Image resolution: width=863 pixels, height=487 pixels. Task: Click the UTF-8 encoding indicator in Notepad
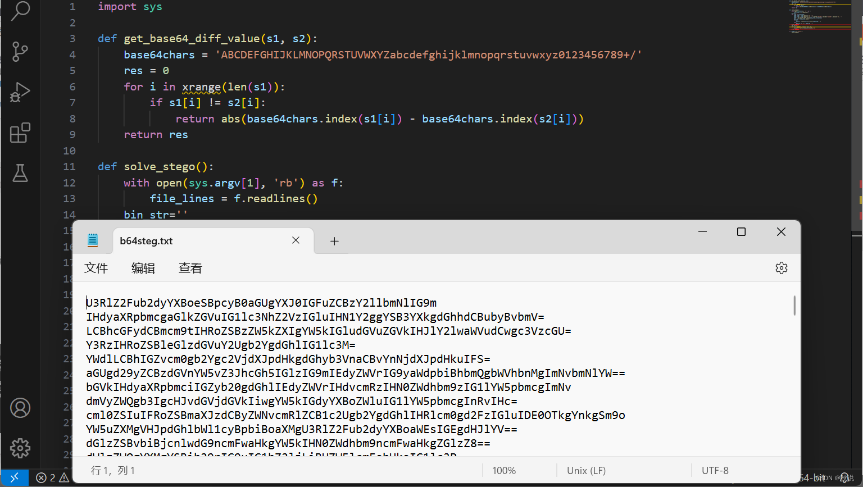coord(715,471)
